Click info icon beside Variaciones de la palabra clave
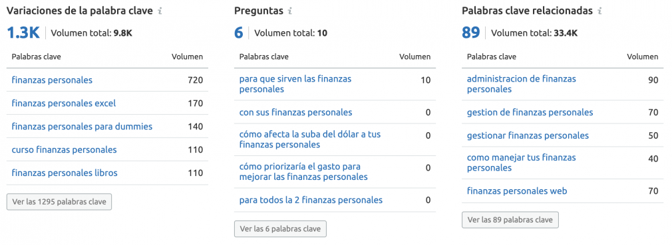The image size is (672, 245). click(160, 11)
